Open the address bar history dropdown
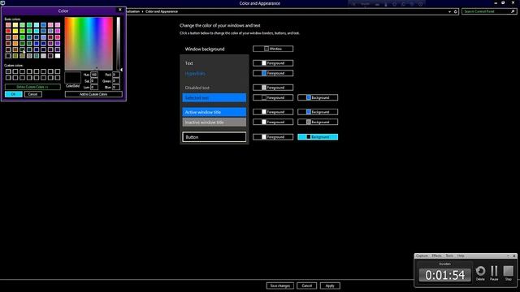 tap(449, 11)
